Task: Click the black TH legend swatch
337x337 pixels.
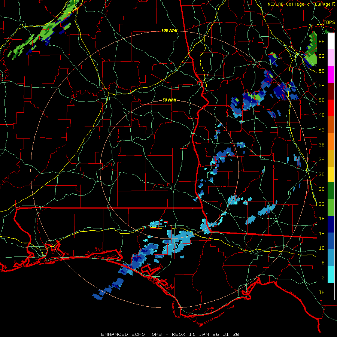Action: [331, 291]
